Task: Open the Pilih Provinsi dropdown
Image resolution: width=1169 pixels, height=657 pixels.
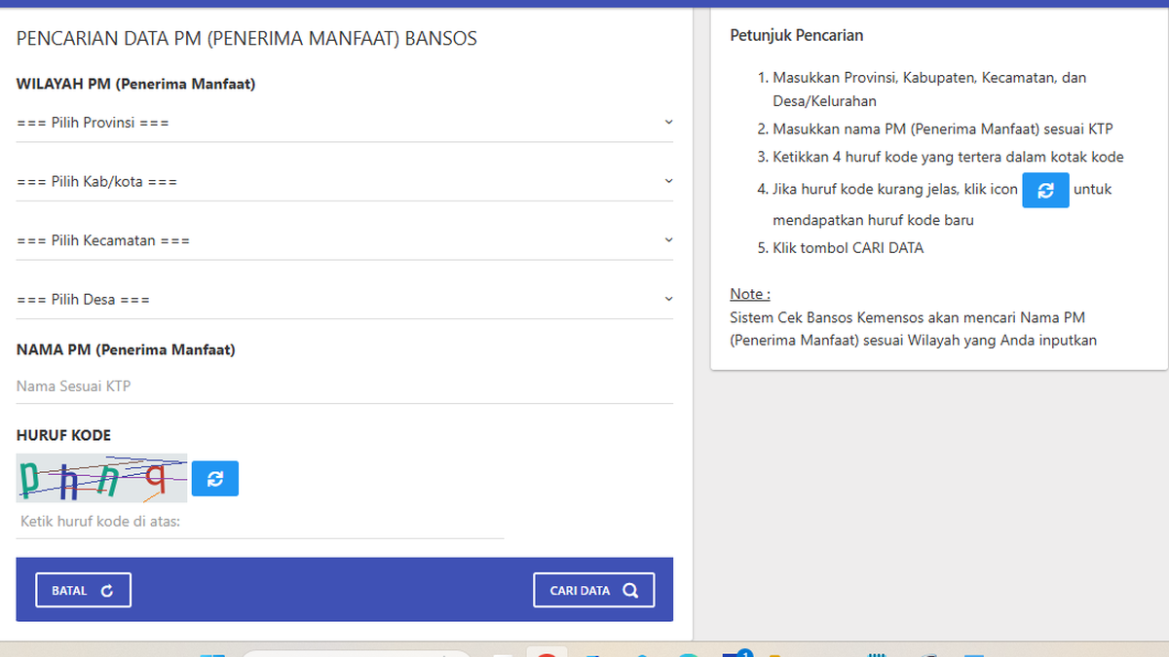Action: click(345, 124)
